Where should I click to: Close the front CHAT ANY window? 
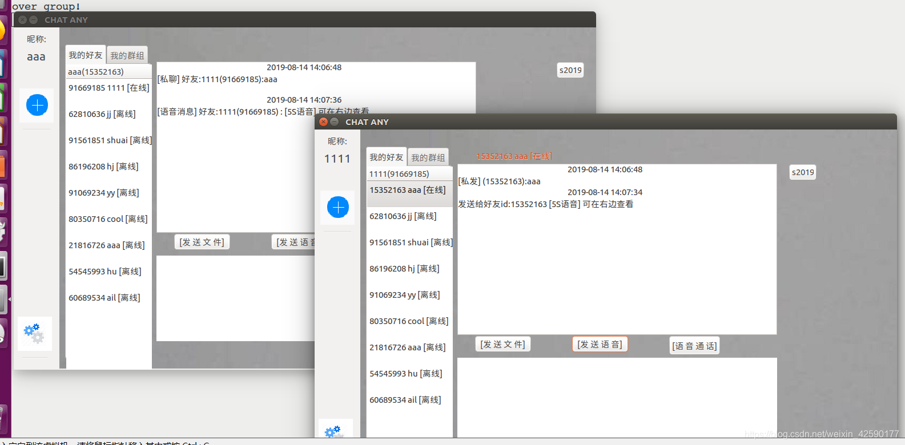[324, 122]
